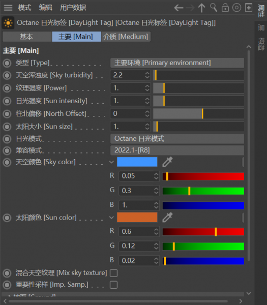Toggle the lock element icon

pos(225,8)
